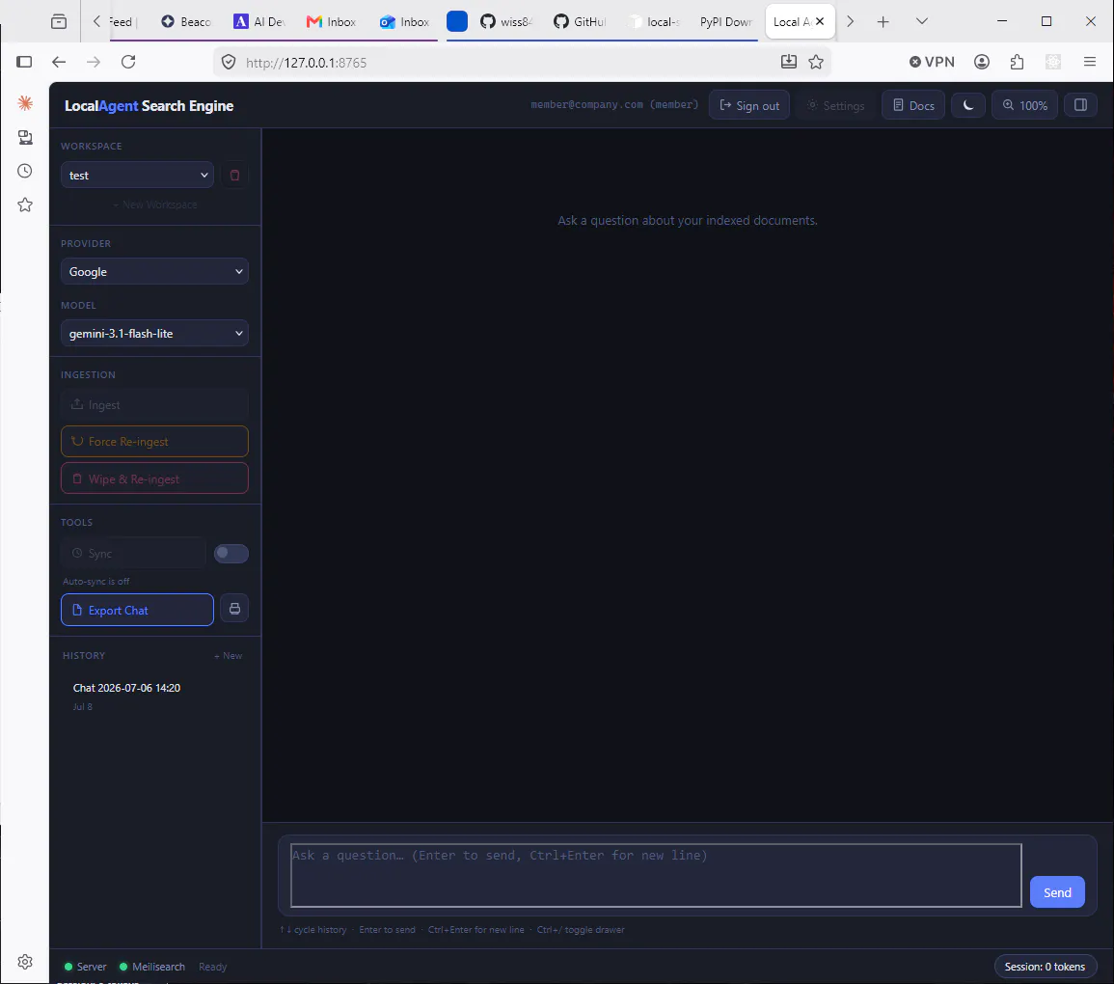Toggle dark mode with the moon icon
Image resolution: width=1114 pixels, height=984 pixels.
pos(967,105)
